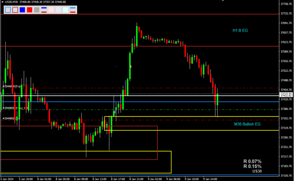
Task: Choose the light lavender zone swatch
Action: click(x=58, y=10)
